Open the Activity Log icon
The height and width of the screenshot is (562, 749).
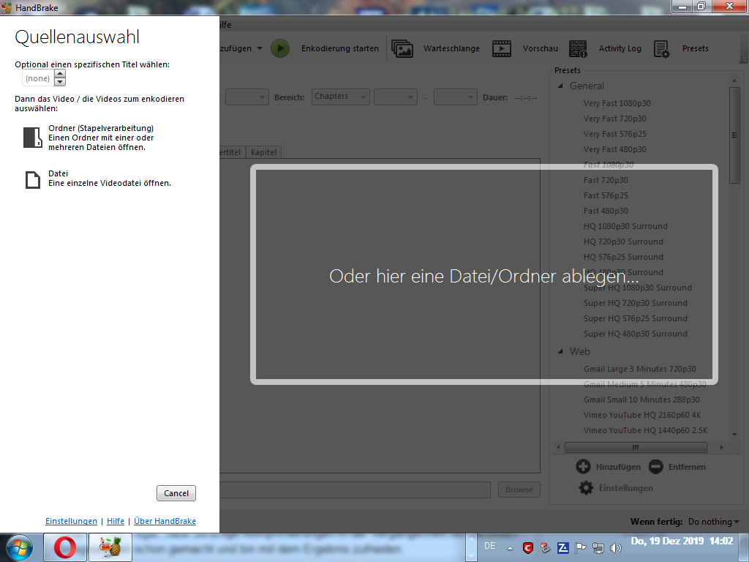coord(578,48)
